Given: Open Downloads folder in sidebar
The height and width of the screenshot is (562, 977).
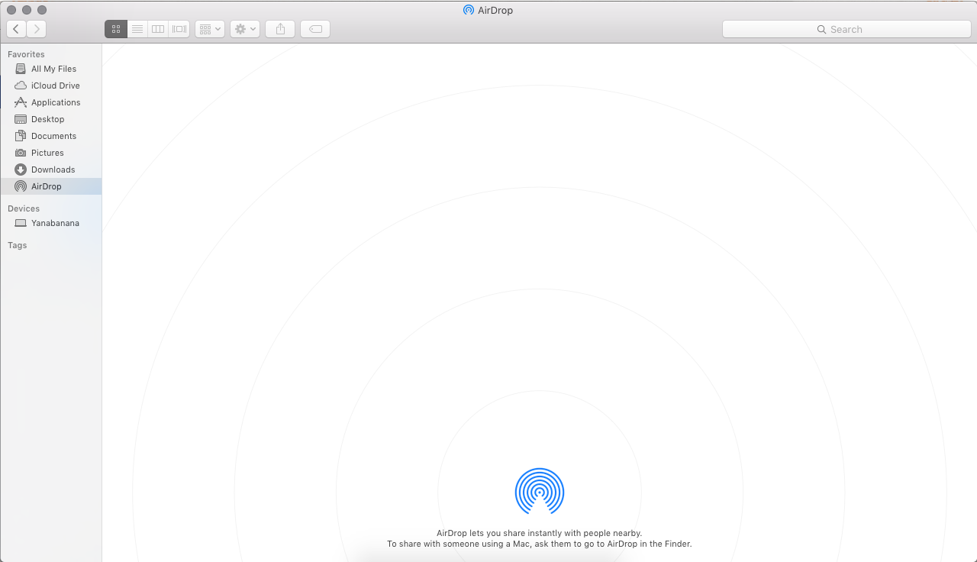Looking at the screenshot, I should [x=51, y=170].
